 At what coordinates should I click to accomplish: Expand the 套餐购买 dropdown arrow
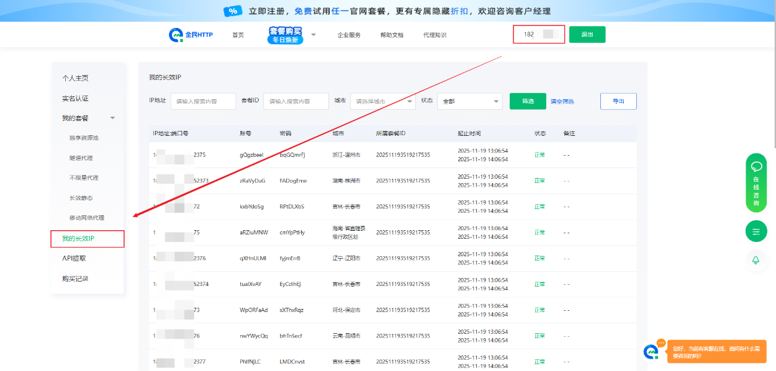pos(314,35)
